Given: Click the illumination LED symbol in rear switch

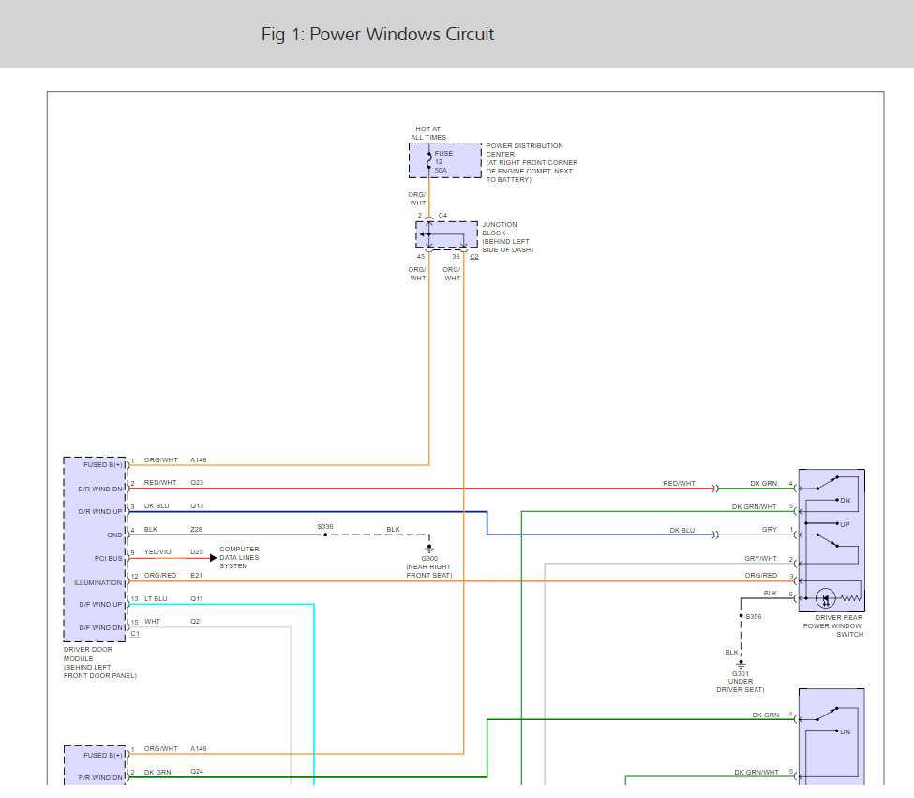Looking at the screenshot, I should click(x=825, y=598).
